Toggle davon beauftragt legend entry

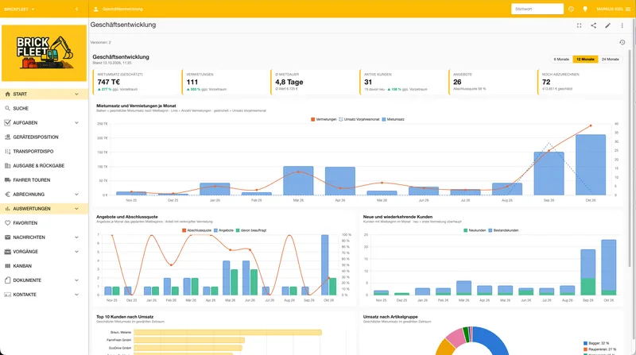[251, 230]
